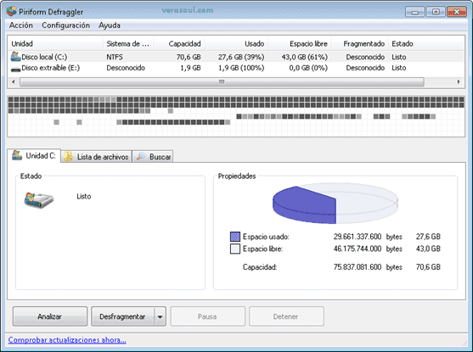The height and width of the screenshot is (352, 473).
Task: Click the 0,0 GB (0%) free cell
Action: (308, 68)
